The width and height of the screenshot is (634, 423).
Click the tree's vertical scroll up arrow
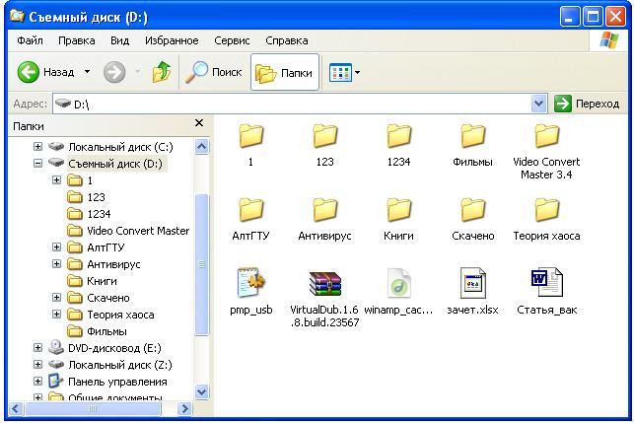[x=202, y=146]
